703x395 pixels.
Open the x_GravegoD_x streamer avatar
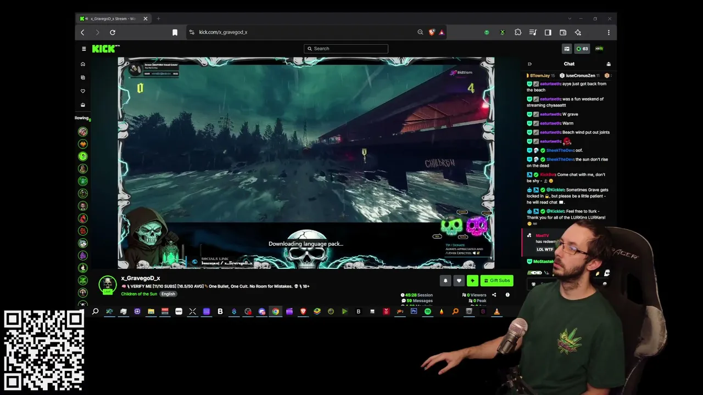pyautogui.click(x=108, y=284)
